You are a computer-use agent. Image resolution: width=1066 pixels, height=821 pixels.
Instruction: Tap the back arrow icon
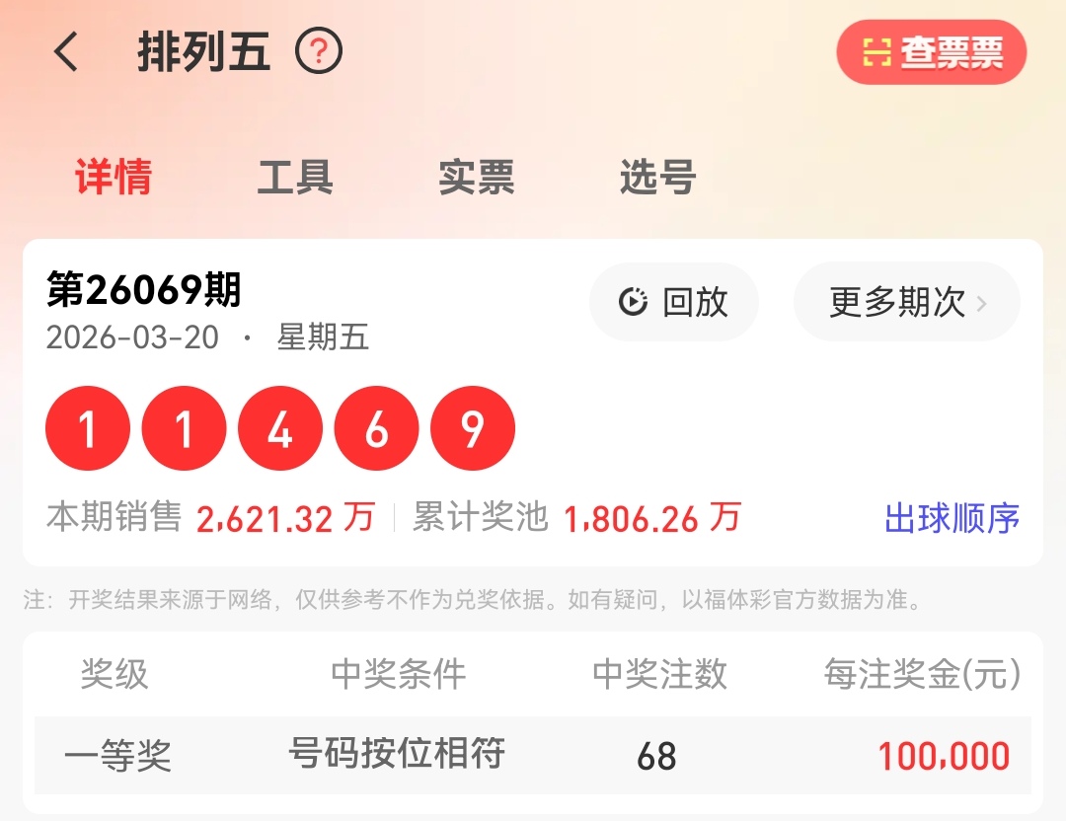click(x=66, y=51)
